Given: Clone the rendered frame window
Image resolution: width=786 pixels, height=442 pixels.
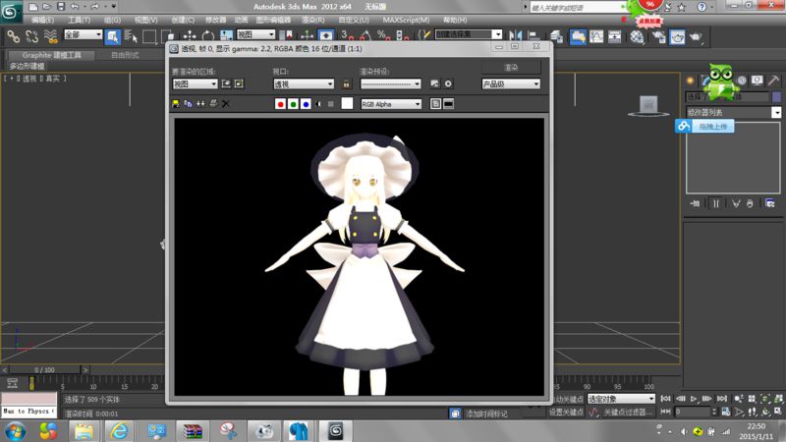Looking at the screenshot, I should coord(200,104).
